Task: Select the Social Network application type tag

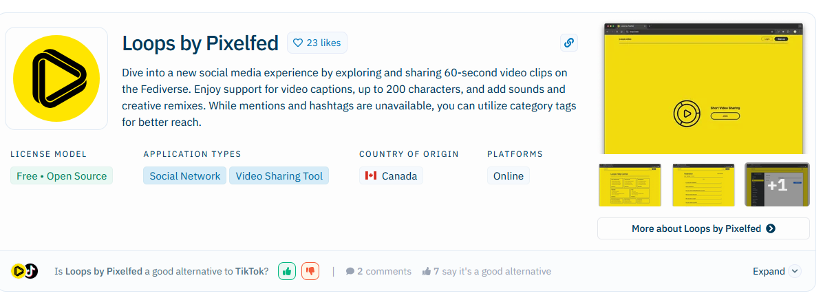Action: [184, 176]
